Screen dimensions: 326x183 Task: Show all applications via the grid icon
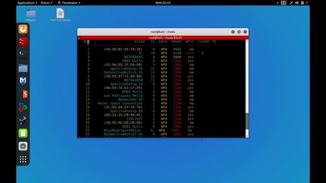23,159
